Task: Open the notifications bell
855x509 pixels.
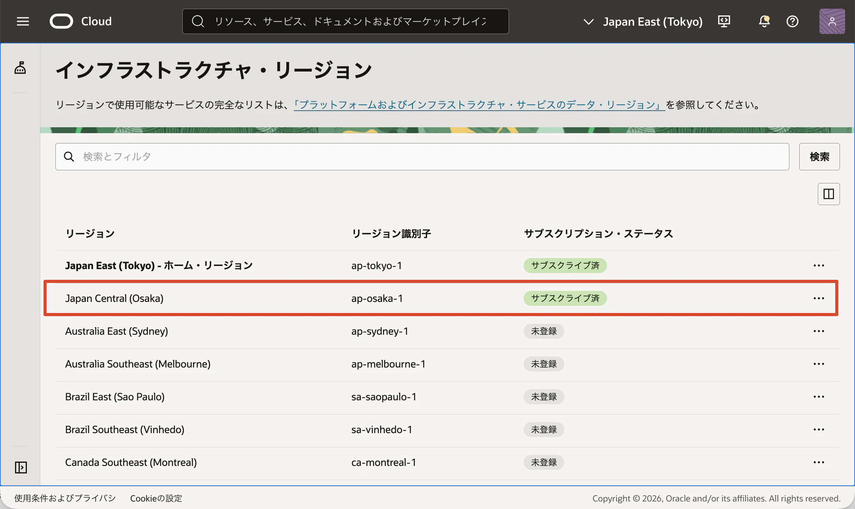Action: (764, 21)
